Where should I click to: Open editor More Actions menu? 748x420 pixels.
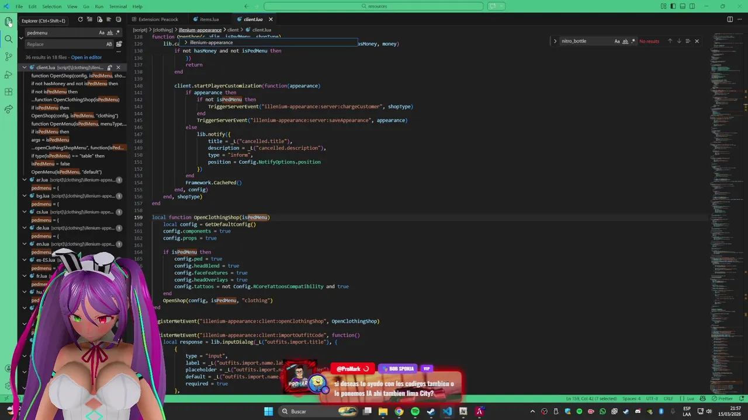tap(740, 19)
